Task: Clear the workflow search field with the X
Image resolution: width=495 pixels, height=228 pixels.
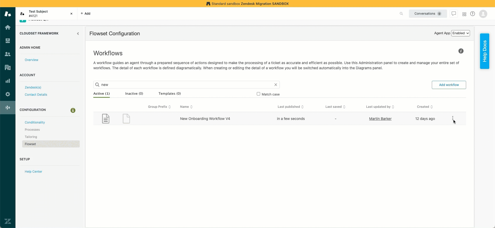Action: pos(276,85)
